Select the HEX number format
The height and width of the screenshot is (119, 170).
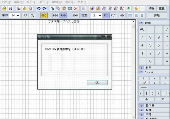(122, 15)
